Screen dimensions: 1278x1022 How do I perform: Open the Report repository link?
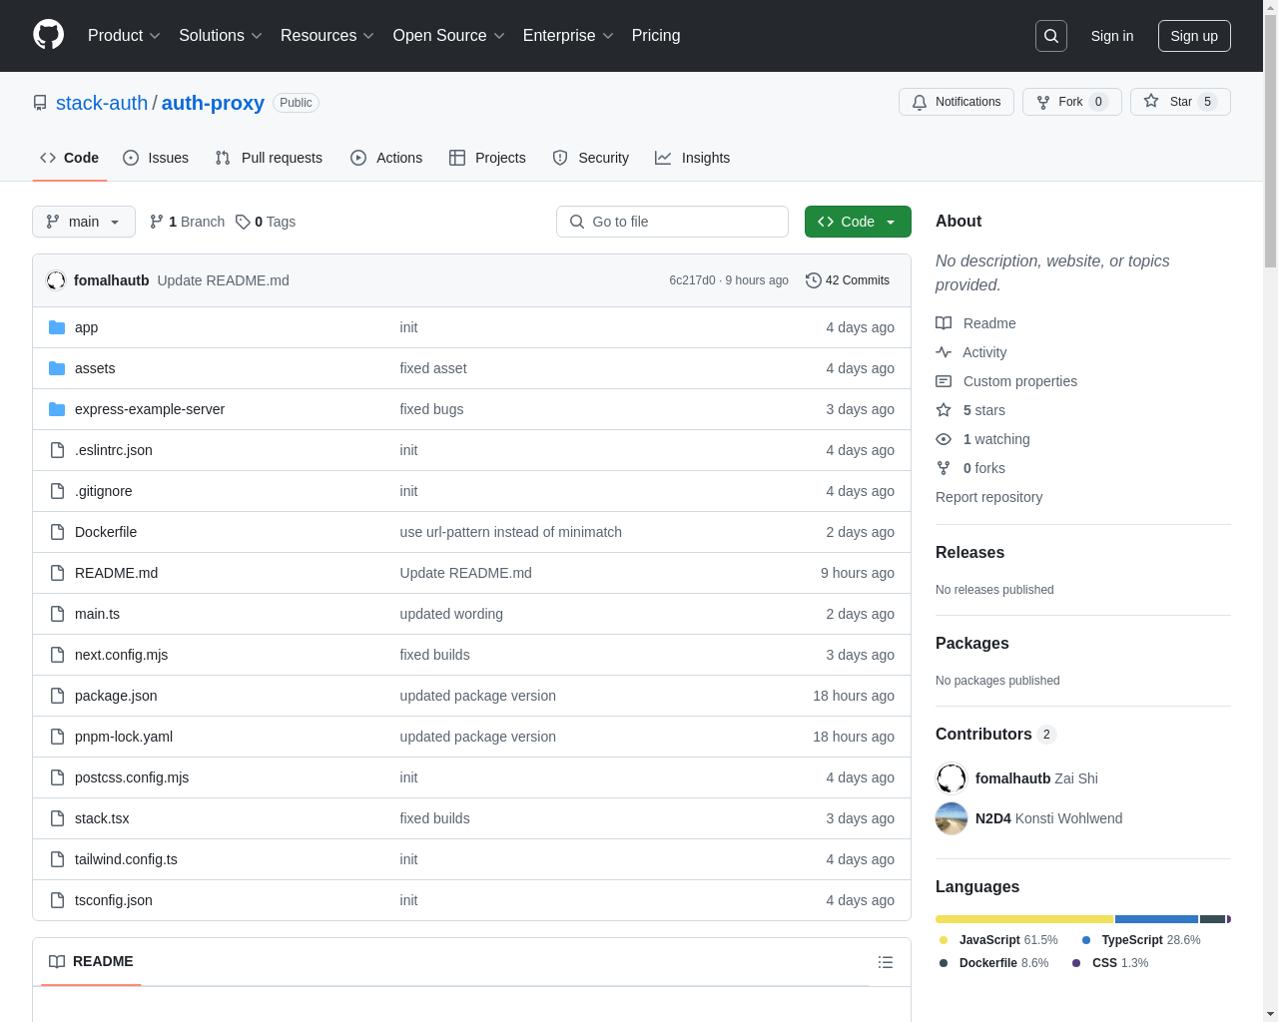click(x=988, y=497)
